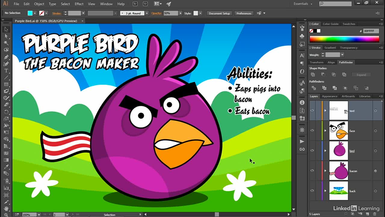
Task: Open the Window menu
Action: (106, 4)
